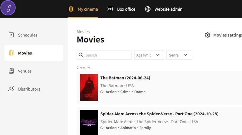Click the ticket icon beside Box office

click(110, 9)
